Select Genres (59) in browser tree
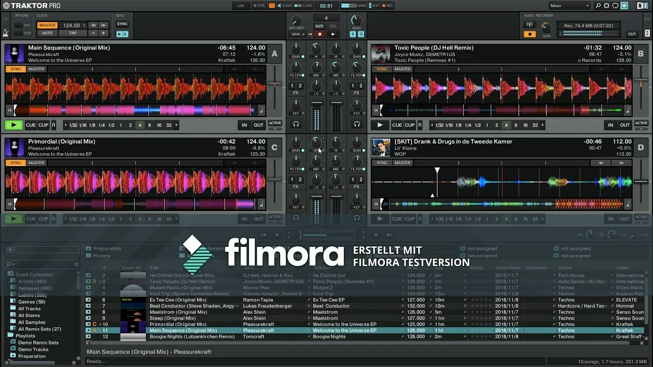The image size is (653, 367). 32,302
